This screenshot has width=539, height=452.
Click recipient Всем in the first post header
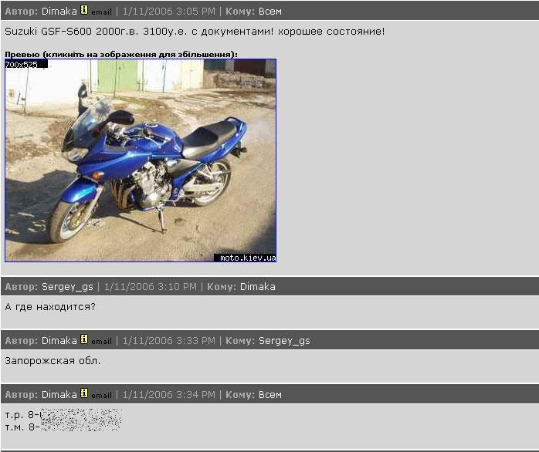coord(270,12)
